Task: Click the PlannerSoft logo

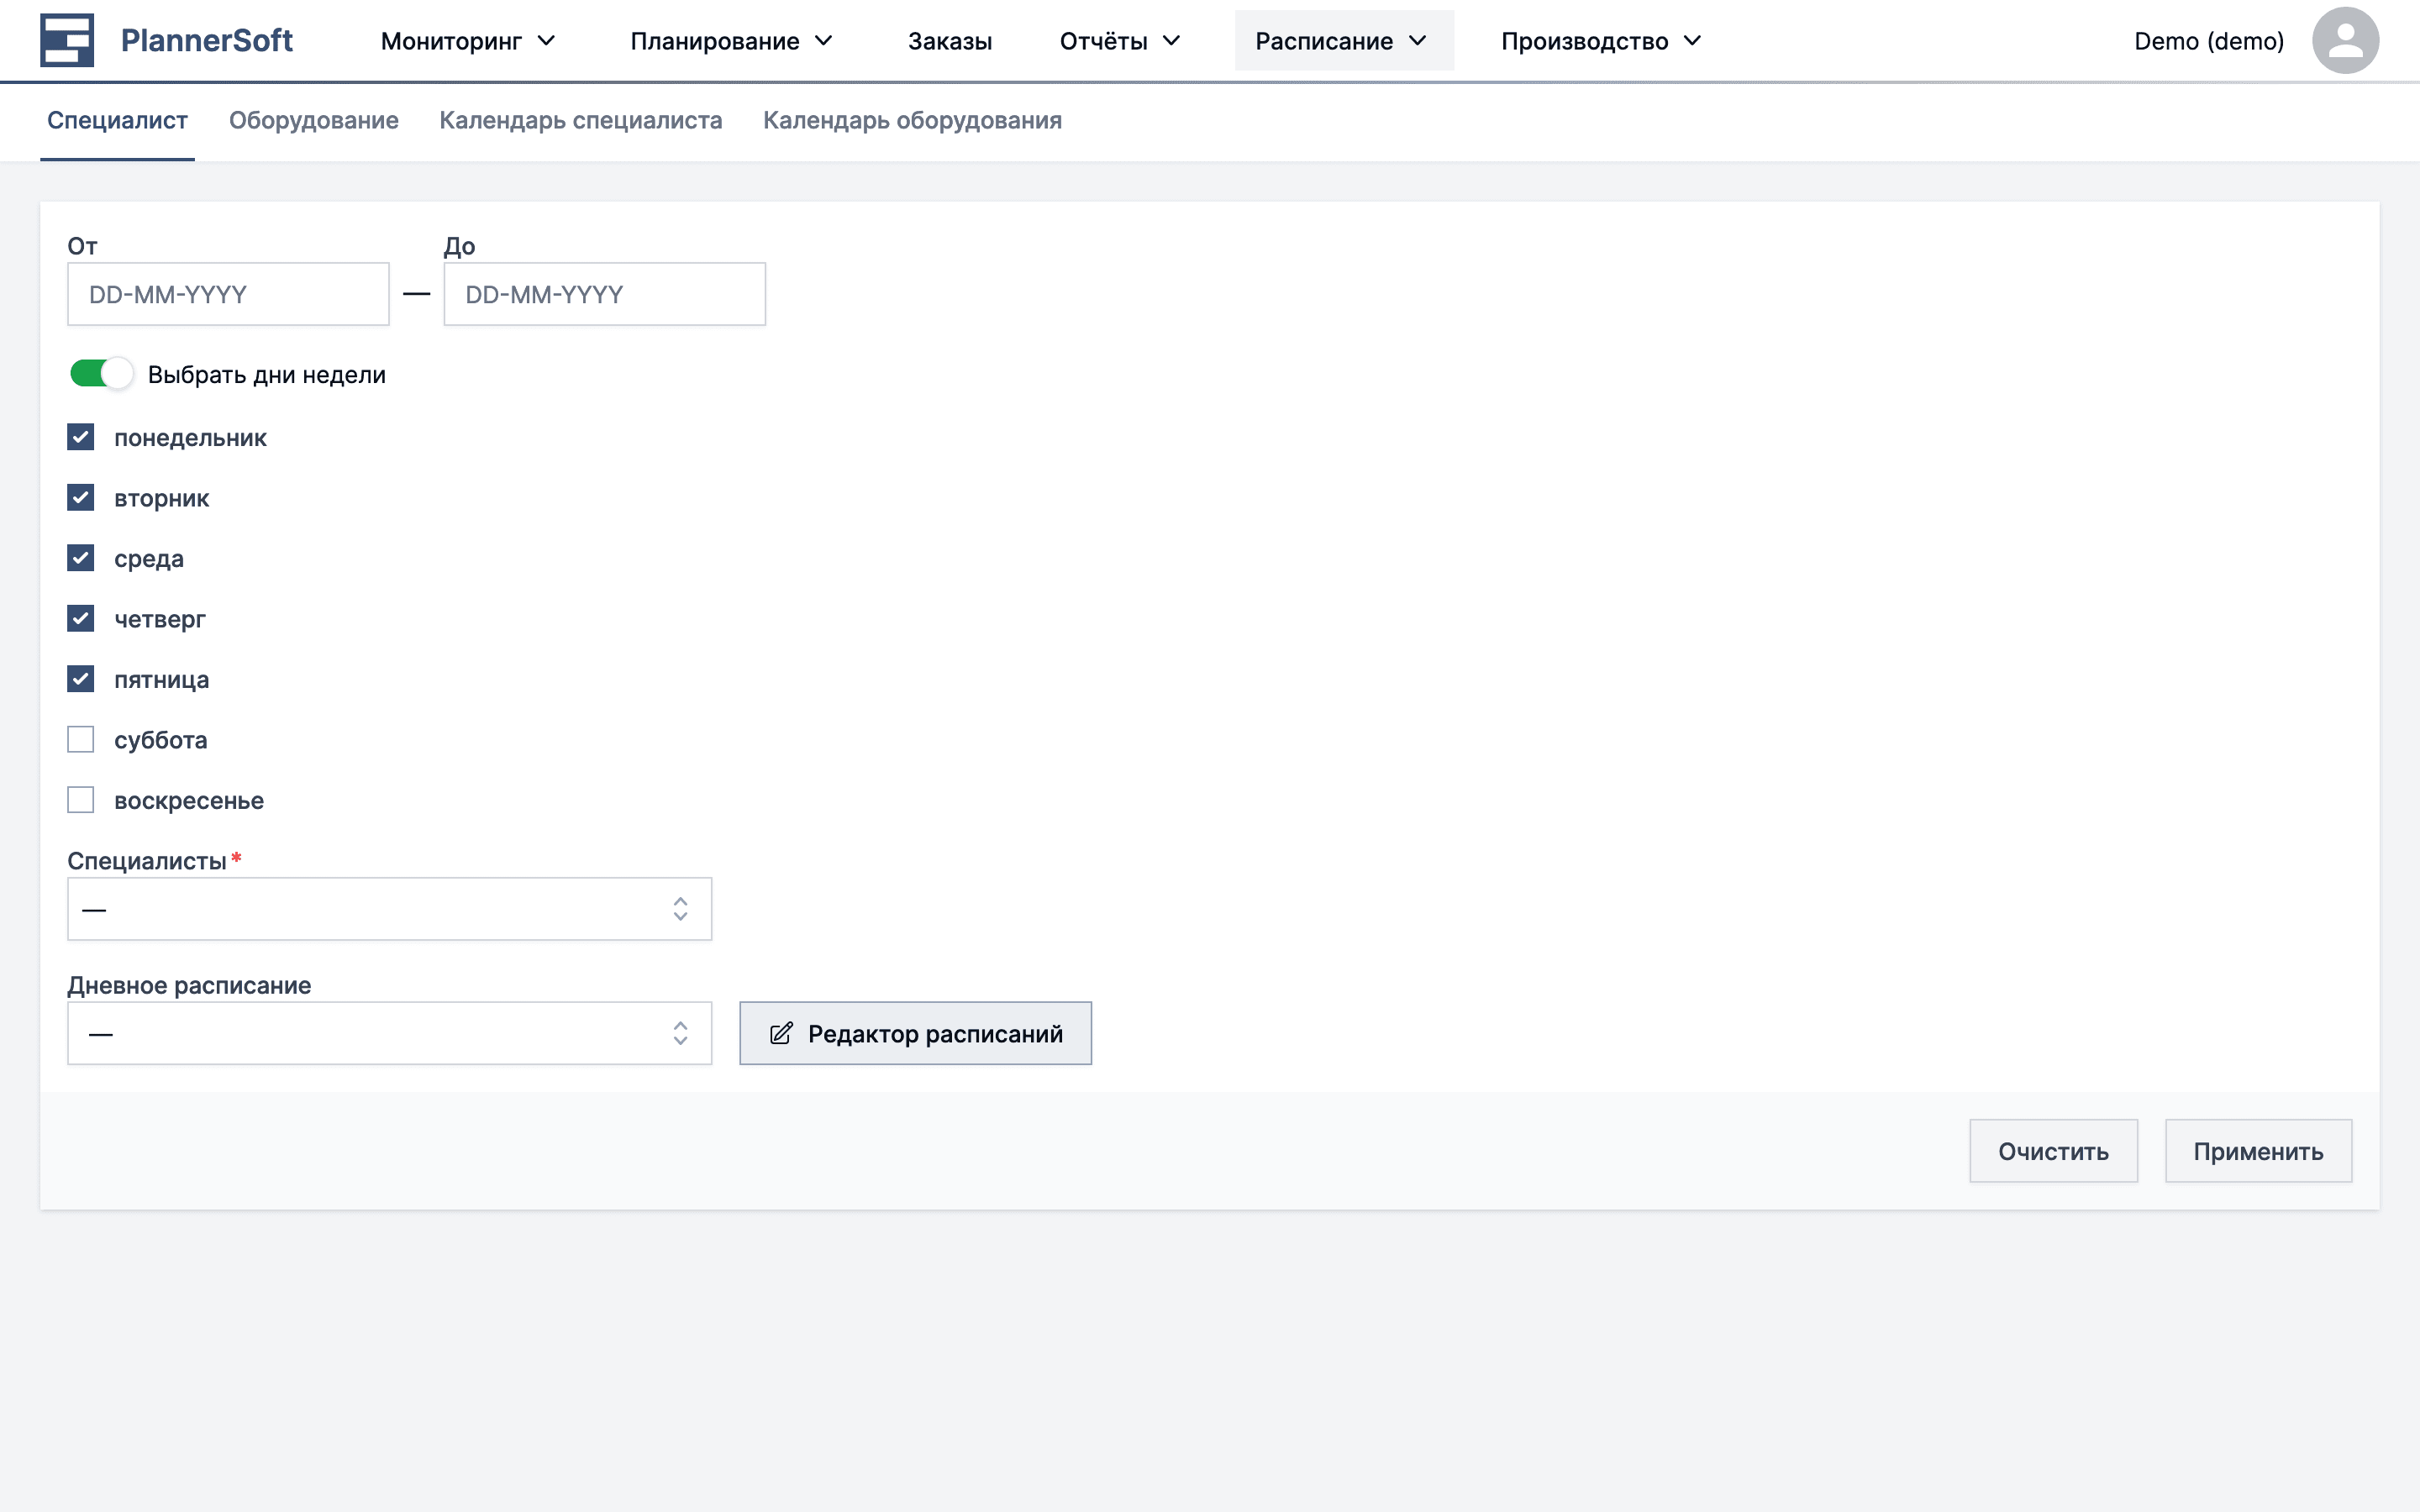Action: coord(165,40)
